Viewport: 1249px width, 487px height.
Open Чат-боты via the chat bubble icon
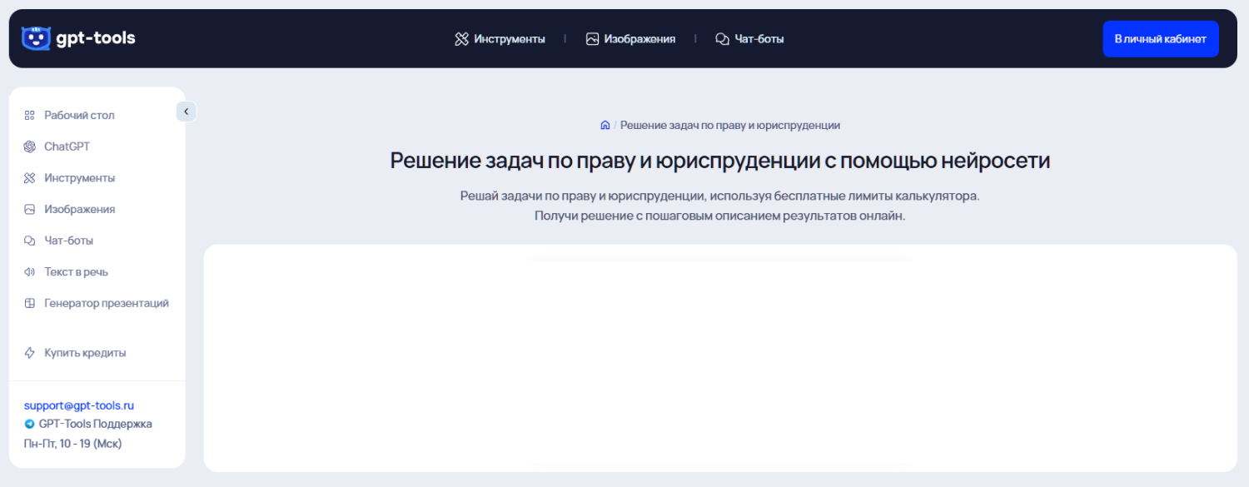(29, 240)
